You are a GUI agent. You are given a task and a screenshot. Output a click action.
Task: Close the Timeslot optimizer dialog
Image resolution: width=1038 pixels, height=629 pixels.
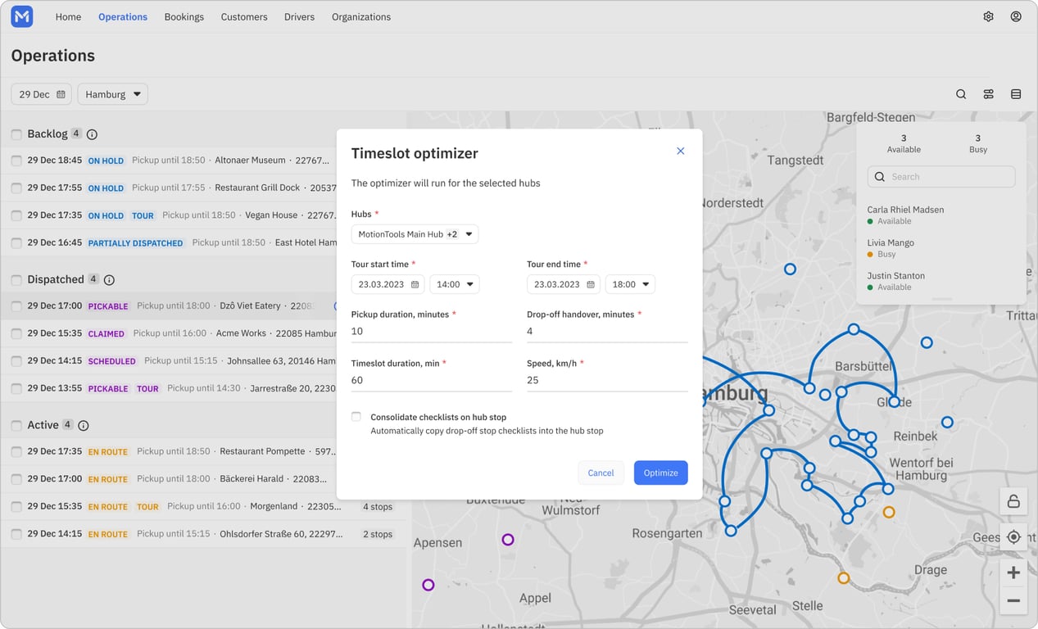[680, 152]
